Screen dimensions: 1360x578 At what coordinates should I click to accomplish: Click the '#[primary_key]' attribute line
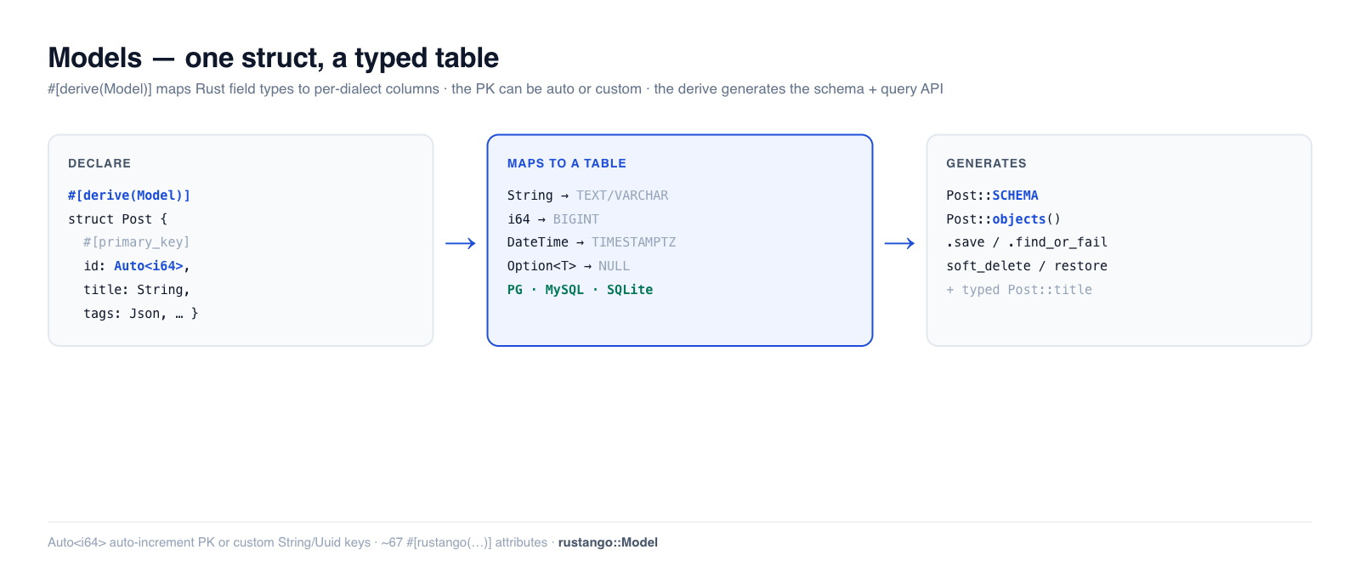(137, 242)
